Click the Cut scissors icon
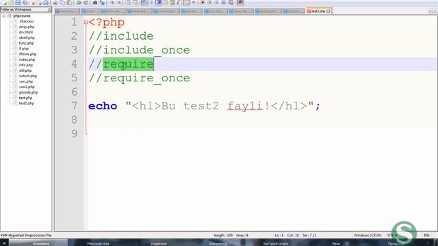This screenshot has height=246, width=438. [x=55, y=3]
